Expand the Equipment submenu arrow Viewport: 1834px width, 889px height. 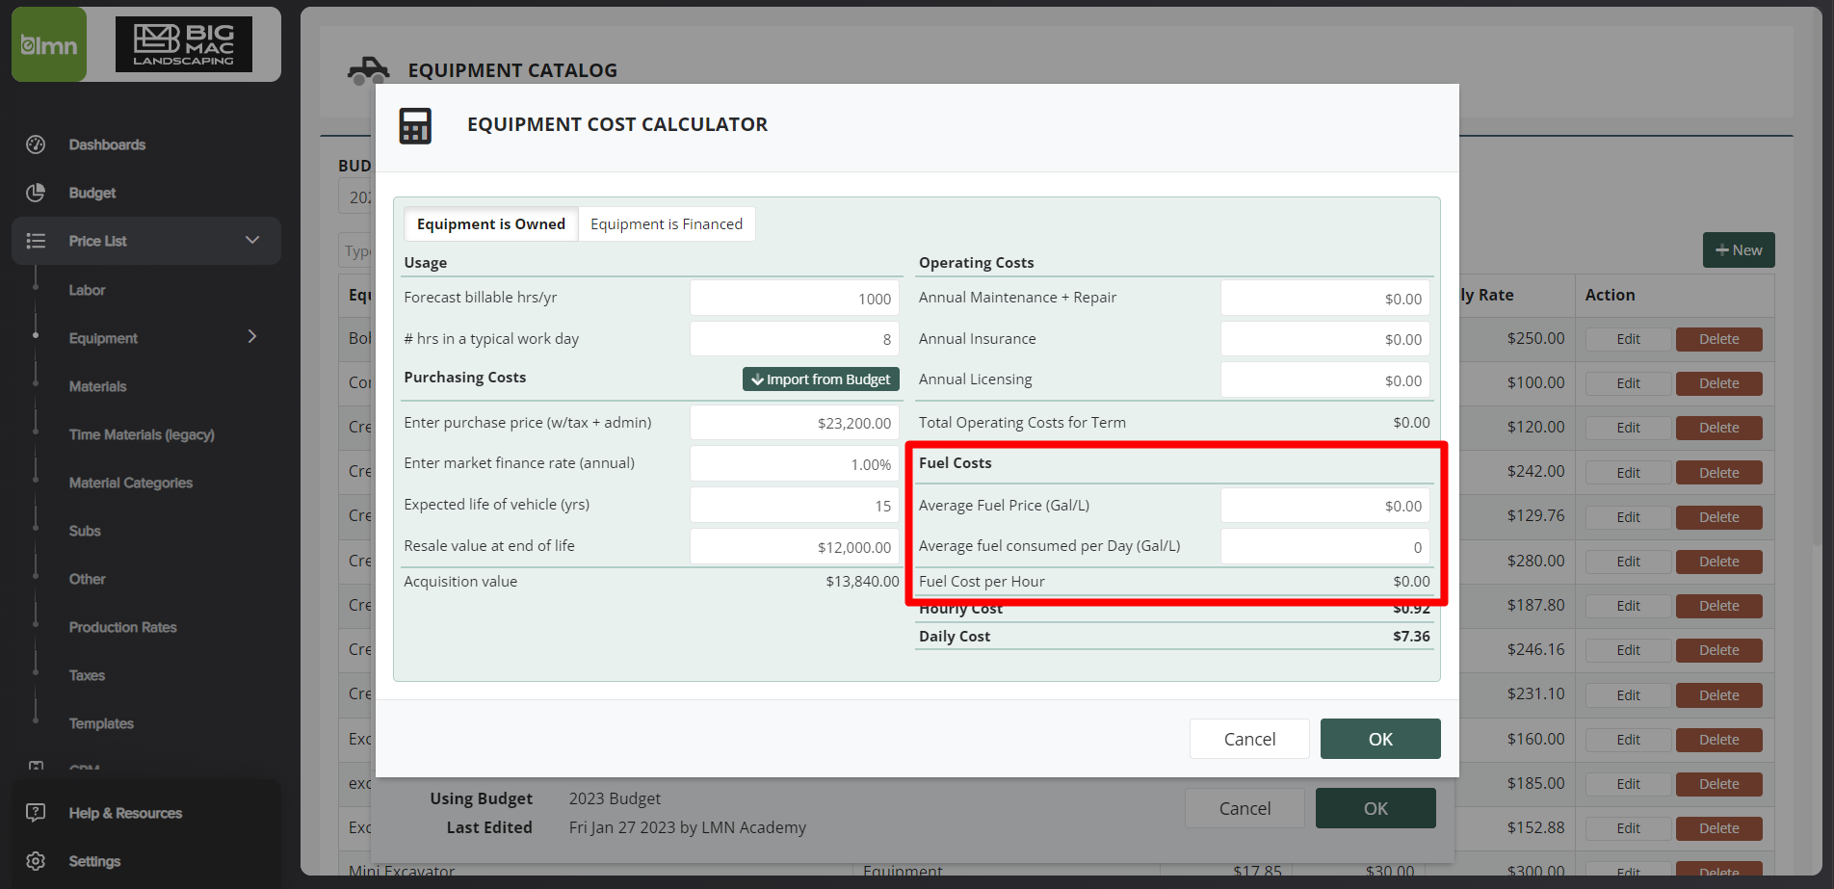252,336
